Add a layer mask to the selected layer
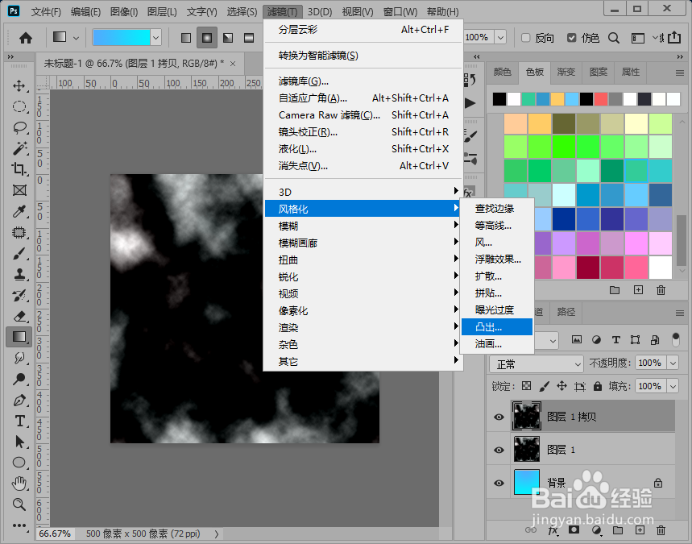Screen dimensions: 692x544 574,531
